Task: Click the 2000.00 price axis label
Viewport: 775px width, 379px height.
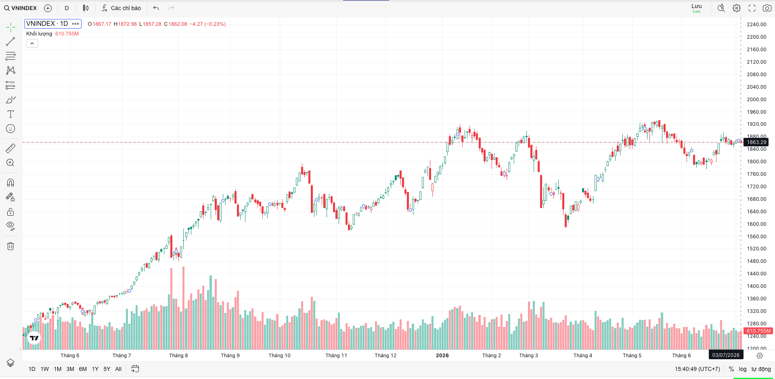Action: [x=756, y=100]
